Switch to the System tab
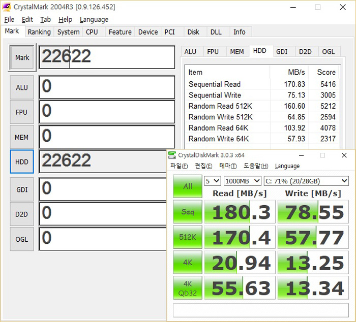The image size is (356, 322). point(68,32)
